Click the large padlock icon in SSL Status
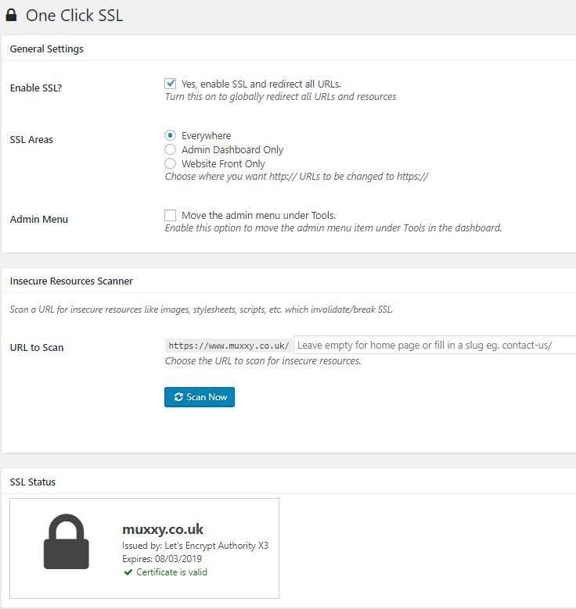The image size is (576, 609). coord(66,542)
